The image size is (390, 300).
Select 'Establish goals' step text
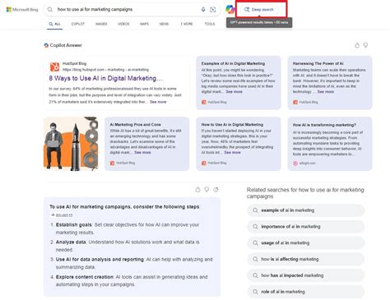[x=73, y=224]
